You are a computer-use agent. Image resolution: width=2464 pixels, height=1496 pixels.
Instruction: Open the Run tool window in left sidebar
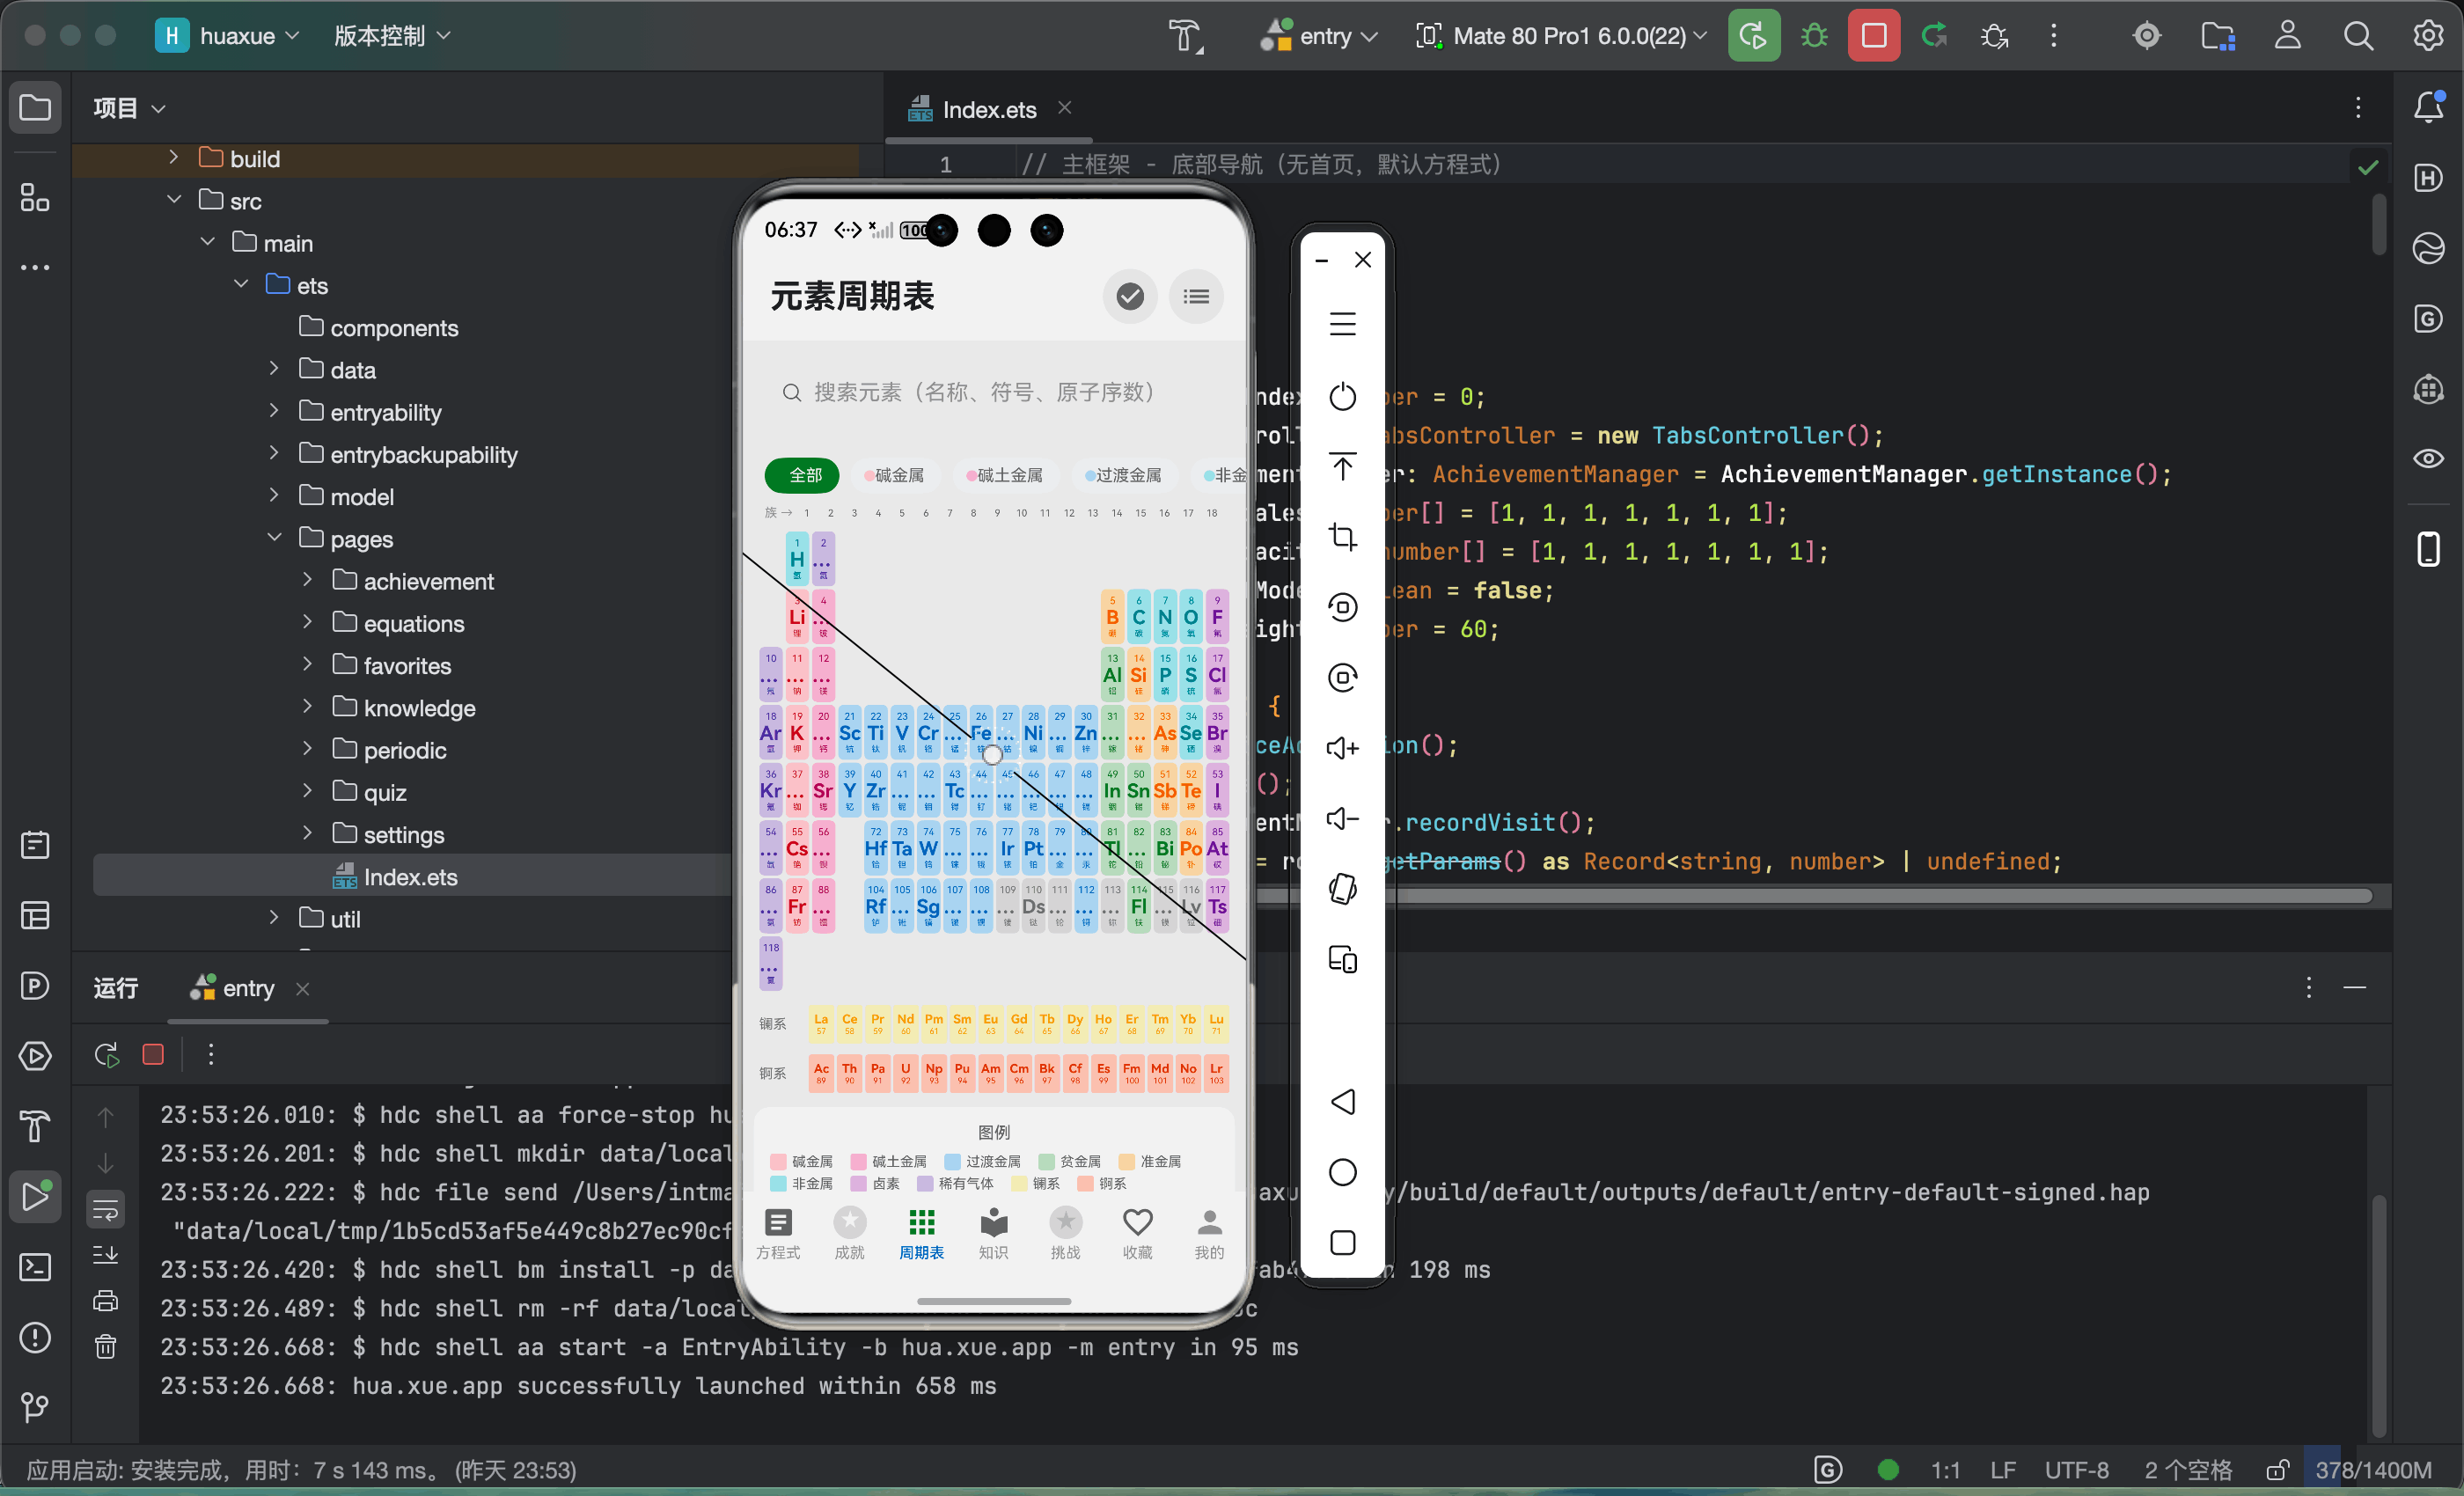pos(35,1196)
